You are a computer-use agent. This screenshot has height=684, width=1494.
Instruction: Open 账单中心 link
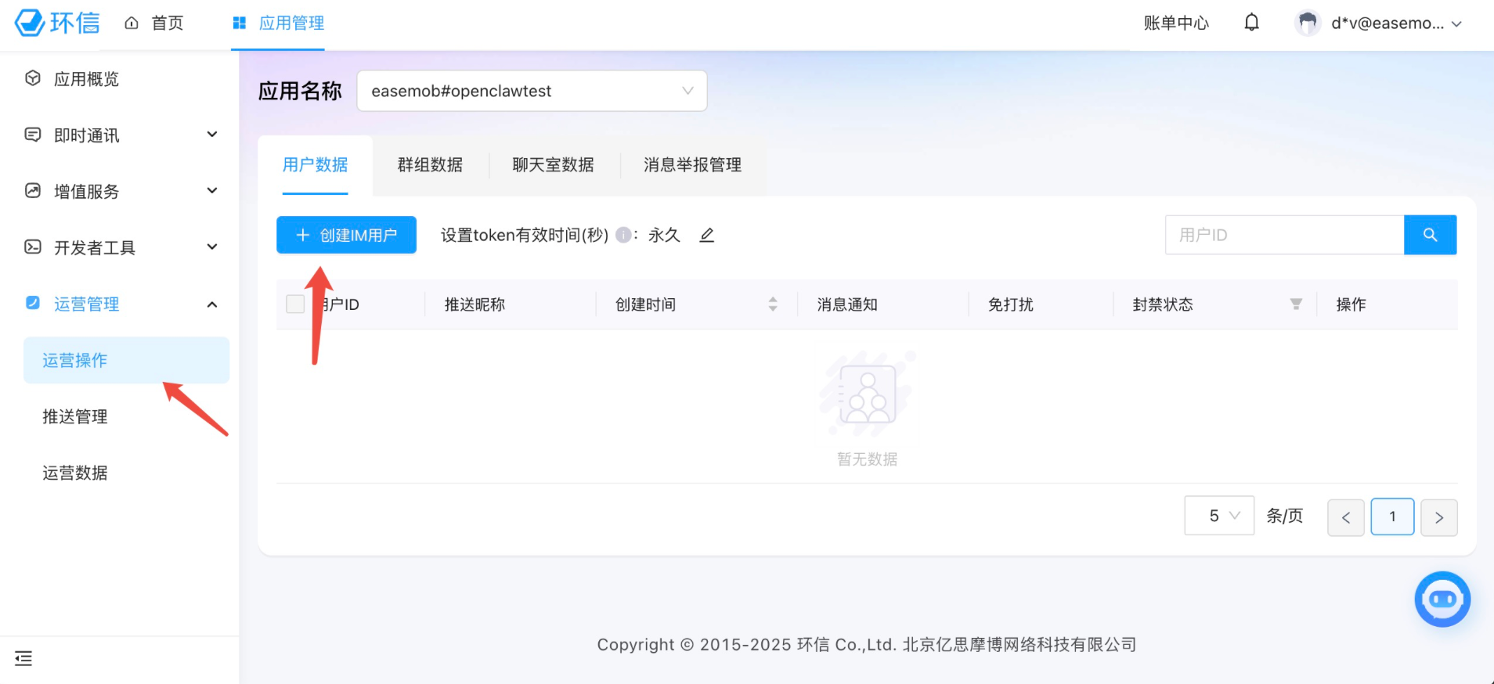[x=1176, y=23]
